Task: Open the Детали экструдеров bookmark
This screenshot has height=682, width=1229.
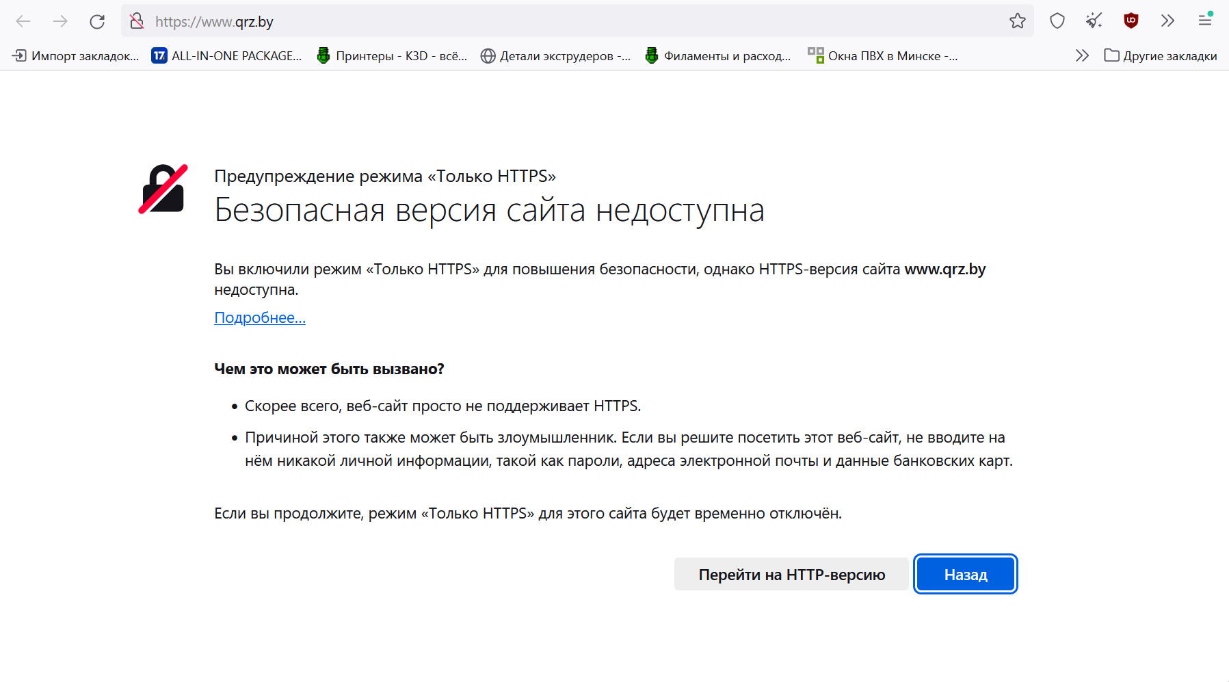Action: pos(555,55)
